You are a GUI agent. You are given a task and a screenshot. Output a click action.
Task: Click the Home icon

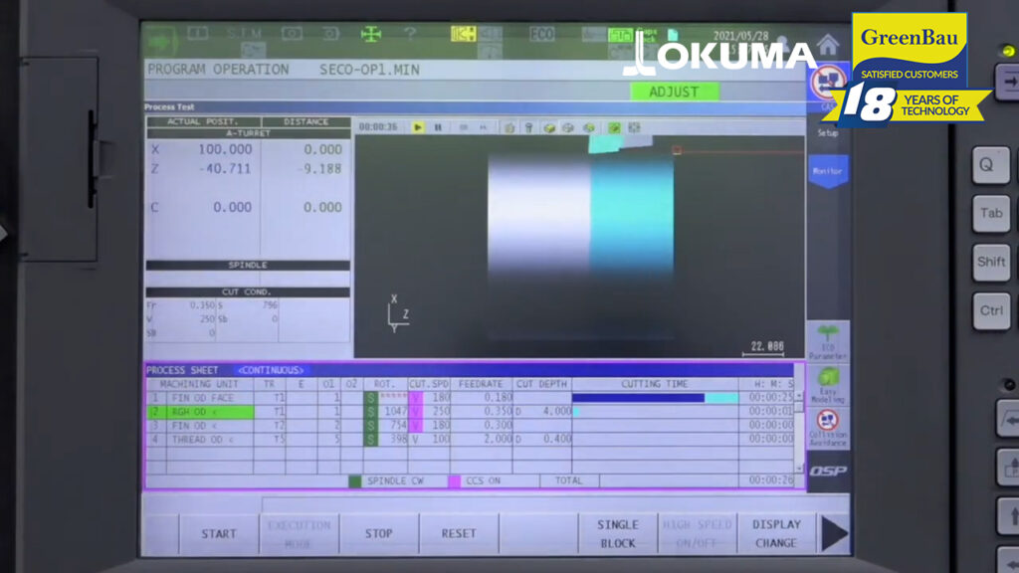[828, 45]
